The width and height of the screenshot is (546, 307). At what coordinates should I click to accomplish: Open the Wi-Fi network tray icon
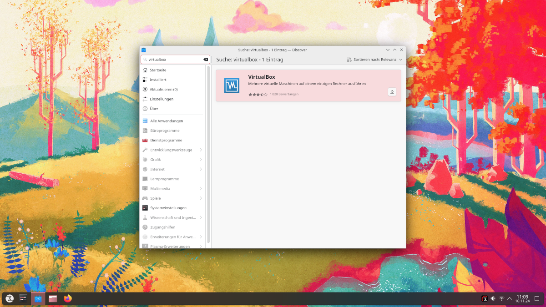tap(501, 298)
